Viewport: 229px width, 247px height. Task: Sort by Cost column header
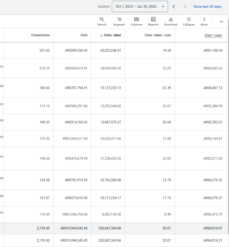tap(84, 35)
